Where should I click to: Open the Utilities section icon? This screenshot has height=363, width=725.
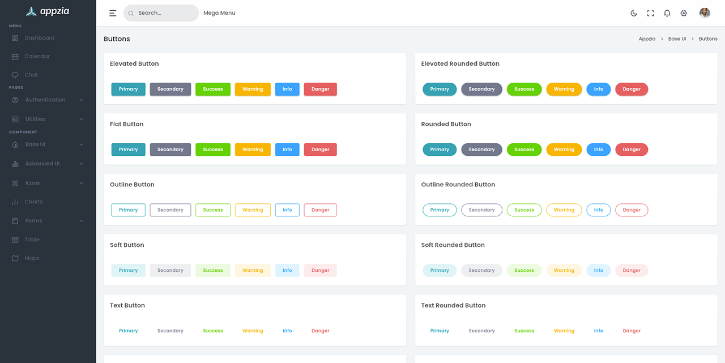click(16, 119)
